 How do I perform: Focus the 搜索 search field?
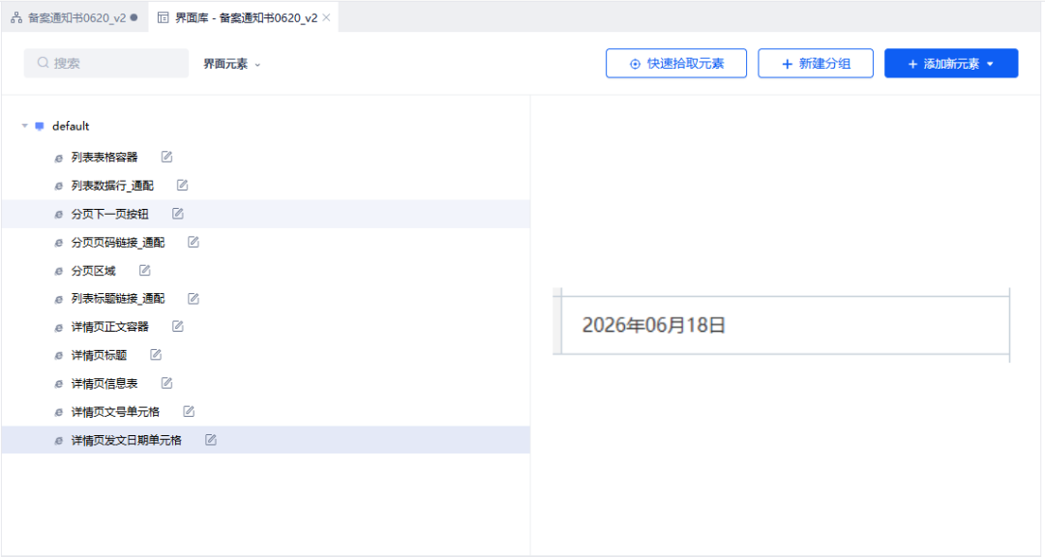tap(106, 63)
